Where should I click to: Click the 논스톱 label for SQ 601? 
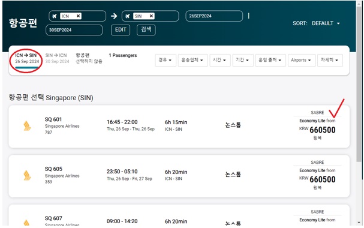[233, 125]
